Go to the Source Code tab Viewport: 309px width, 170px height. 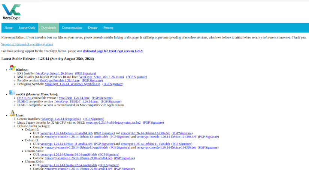(27, 28)
